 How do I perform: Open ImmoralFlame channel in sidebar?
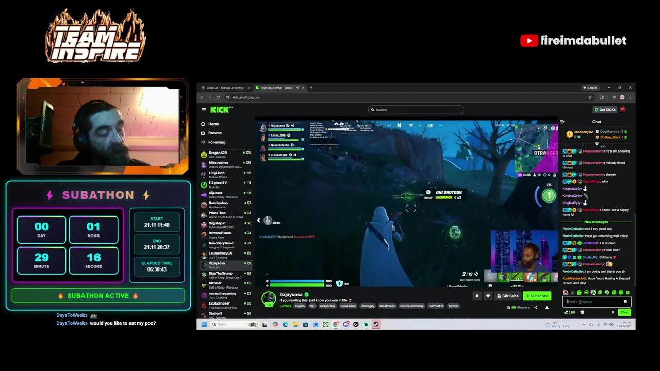(226, 235)
